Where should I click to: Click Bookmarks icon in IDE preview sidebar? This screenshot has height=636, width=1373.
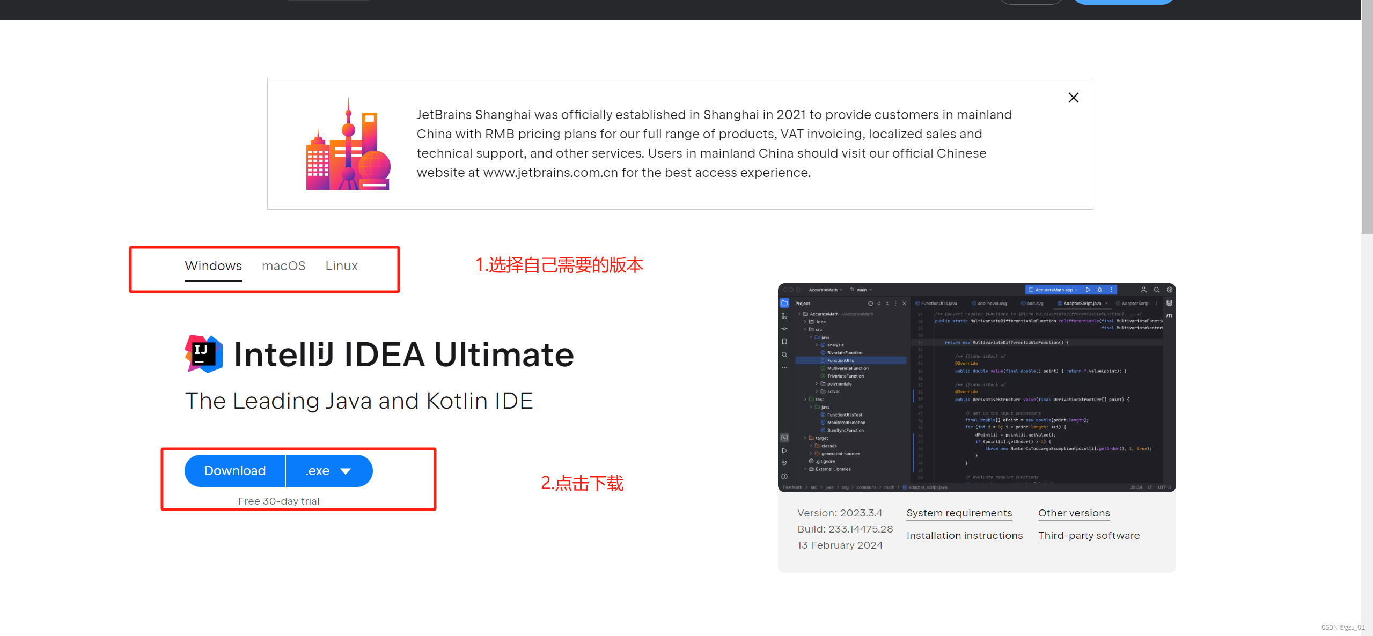tap(784, 342)
